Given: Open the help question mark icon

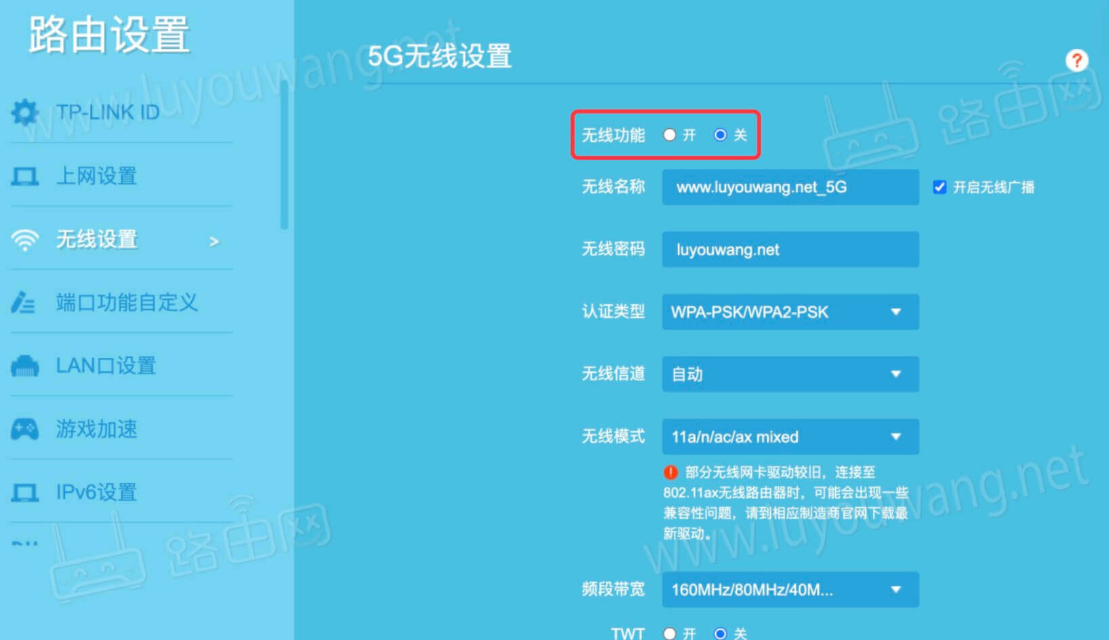Looking at the screenshot, I should click(x=1077, y=60).
